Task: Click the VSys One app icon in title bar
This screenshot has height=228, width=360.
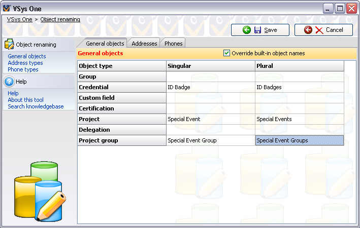Action: coord(7,8)
